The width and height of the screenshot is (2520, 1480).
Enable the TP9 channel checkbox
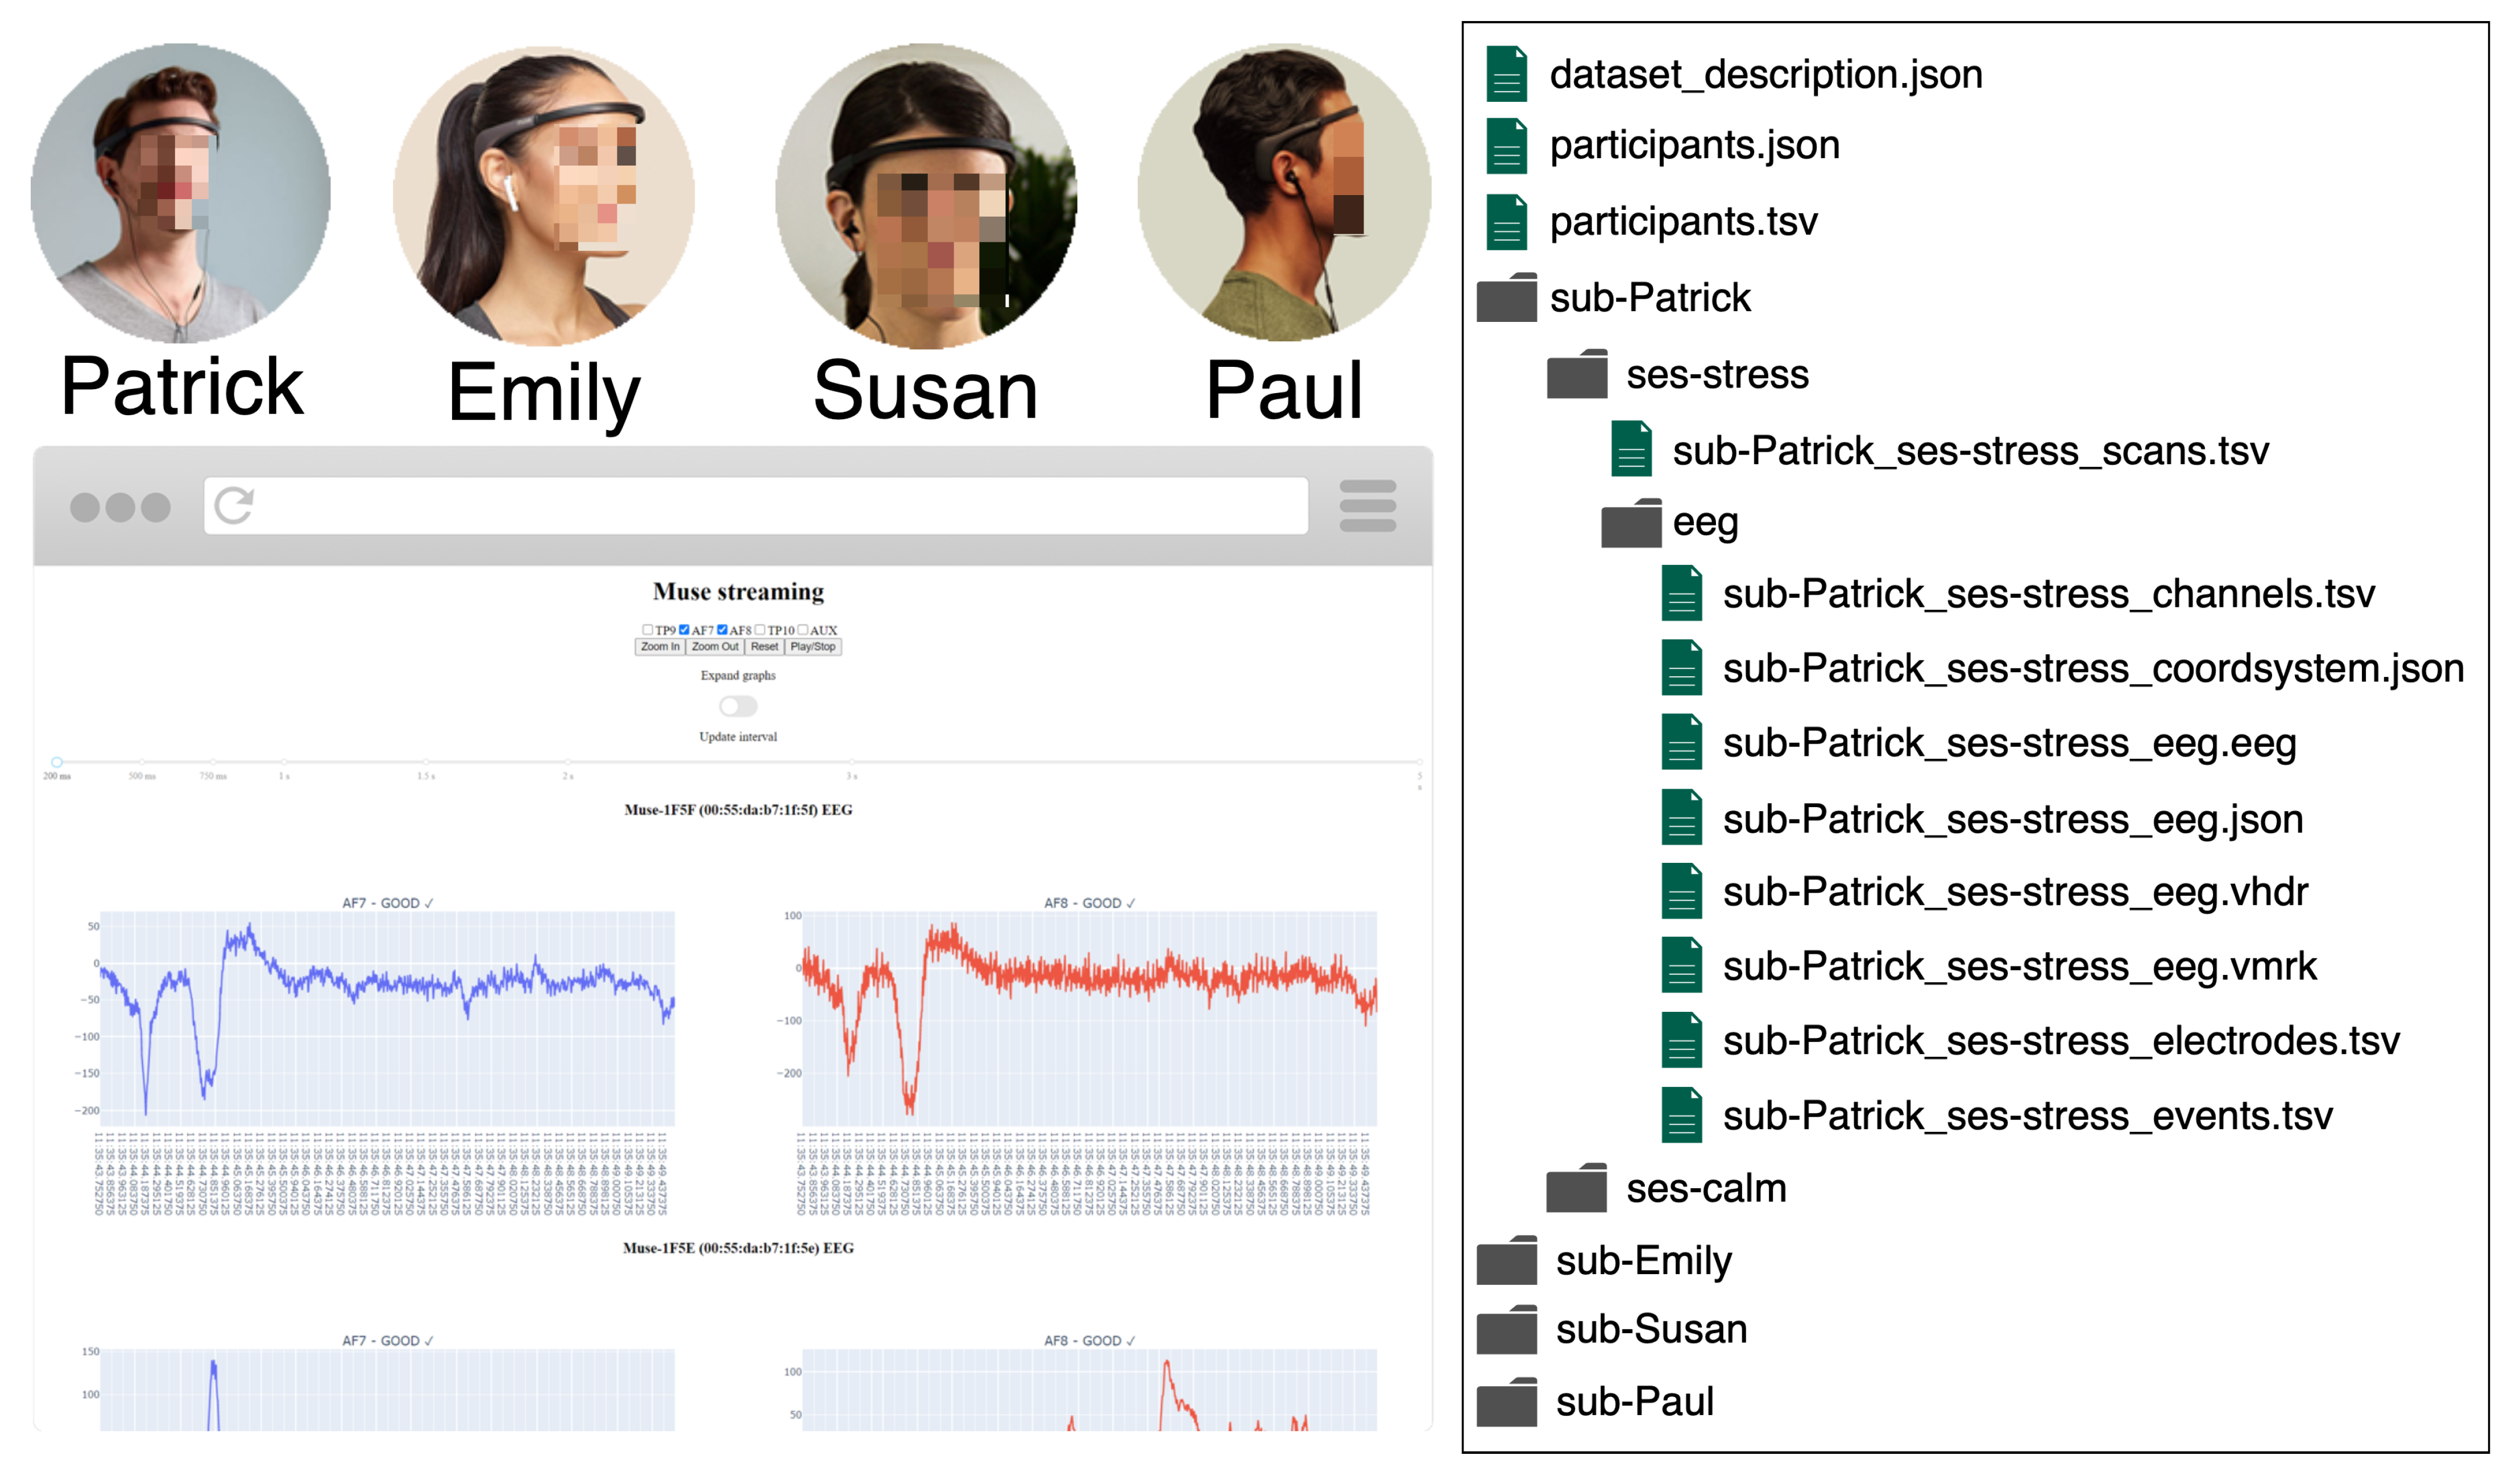[x=647, y=630]
